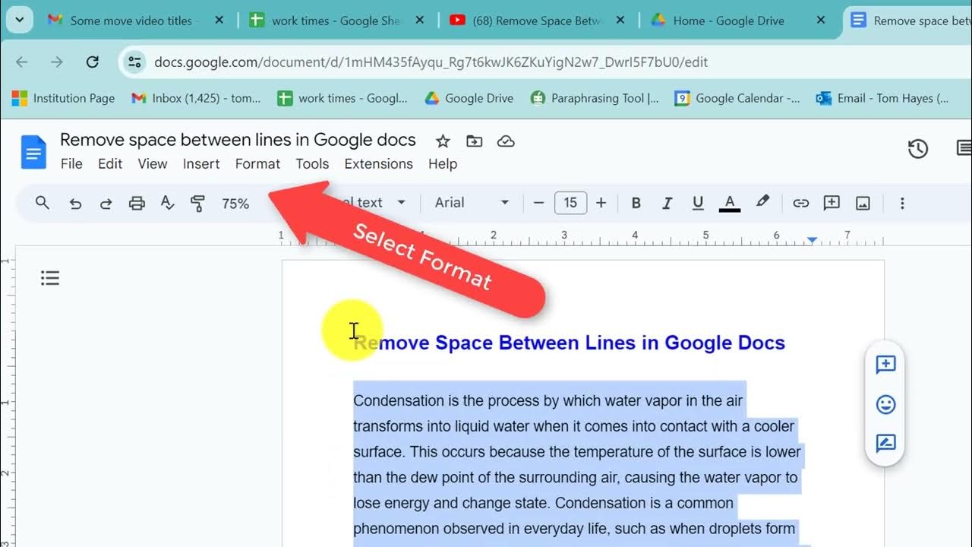The height and width of the screenshot is (547, 972).
Task: Open the Extensions menu
Action: (378, 163)
